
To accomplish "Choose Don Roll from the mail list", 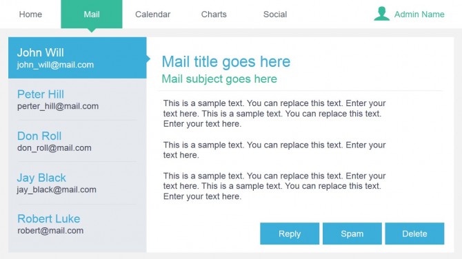I will click(x=77, y=141).
